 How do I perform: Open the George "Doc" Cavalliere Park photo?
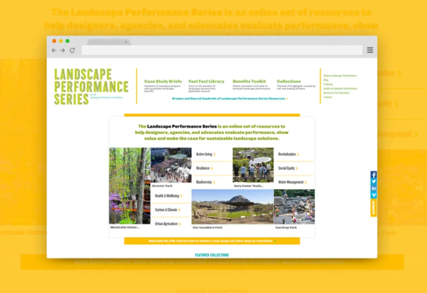(233, 207)
